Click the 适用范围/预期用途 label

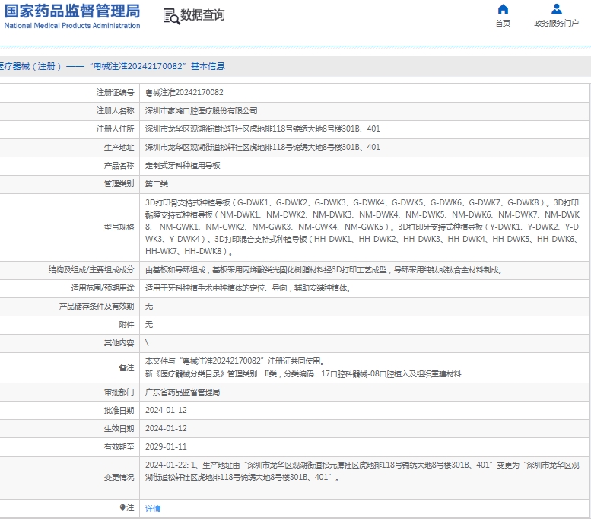click(x=103, y=288)
